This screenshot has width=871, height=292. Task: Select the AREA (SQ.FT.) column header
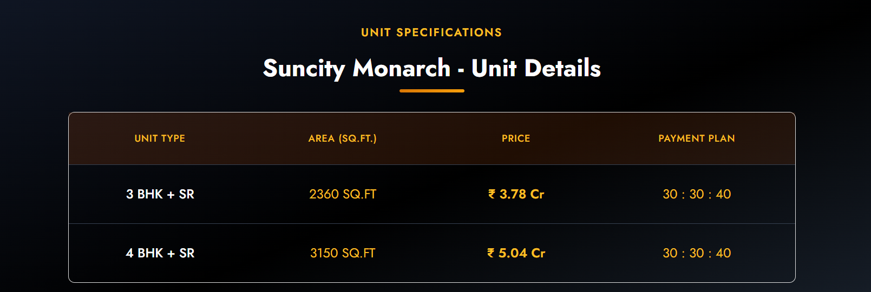342,138
